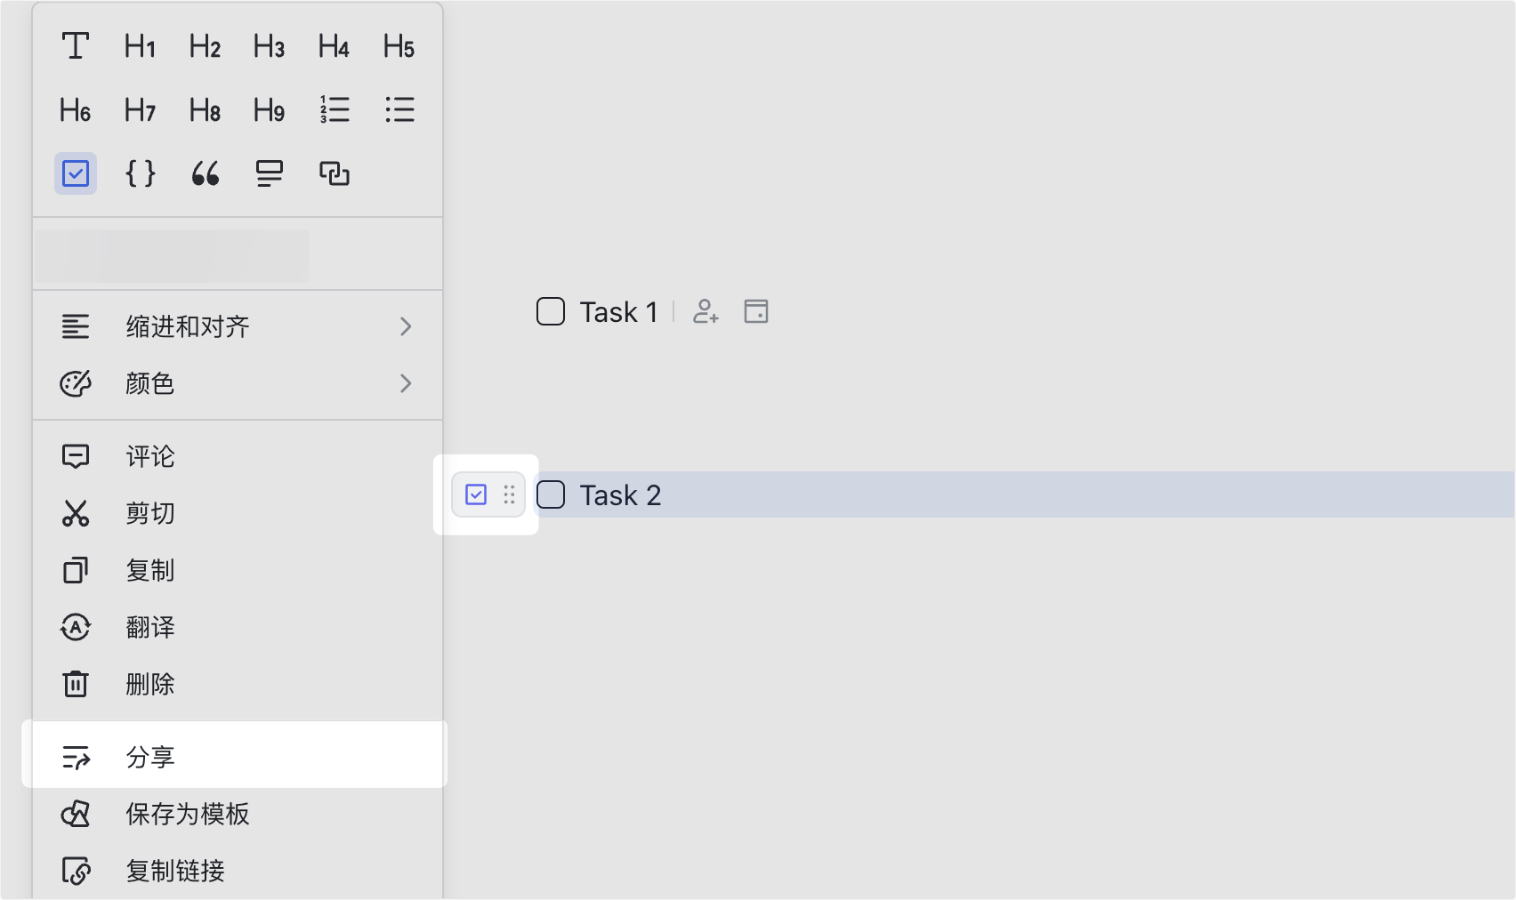Screen dimensions: 1516x900
Task: Choose the H3 heading block type
Action: tap(269, 46)
